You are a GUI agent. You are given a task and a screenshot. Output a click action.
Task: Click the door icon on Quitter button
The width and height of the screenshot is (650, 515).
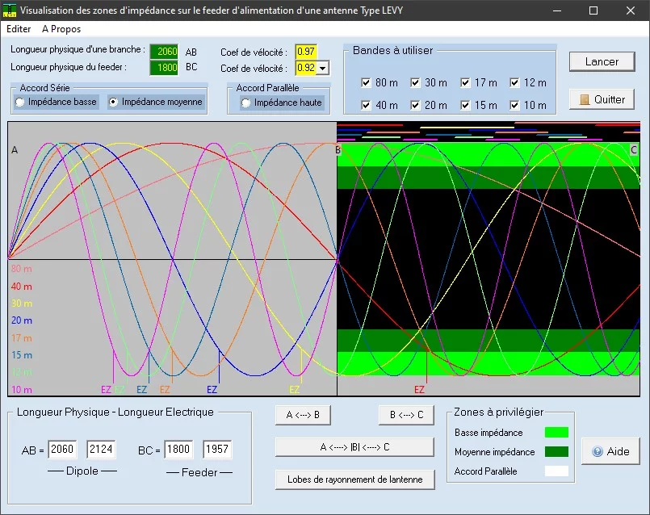pyautogui.click(x=585, y=99)
